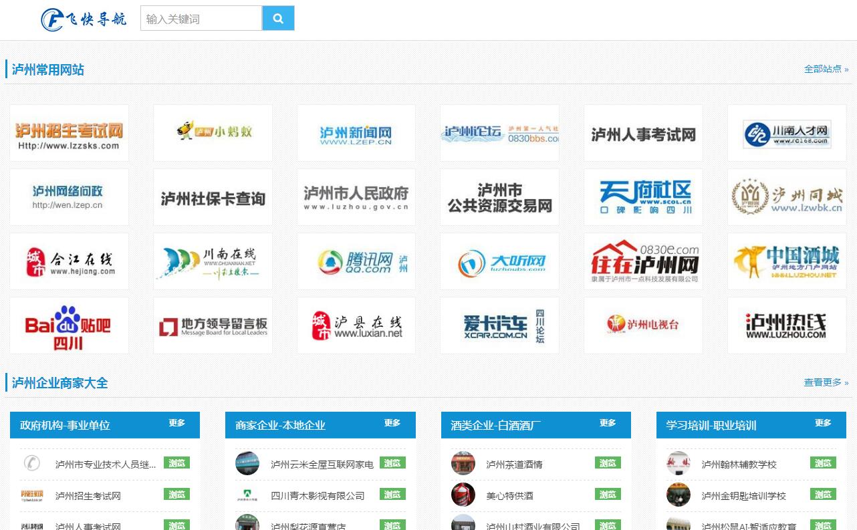Image resolution: width=857 pixels, height=530 pixels.
Task: Open the 酒类企业-白酒酒厂 category header
Action: [x=495, y=425]
